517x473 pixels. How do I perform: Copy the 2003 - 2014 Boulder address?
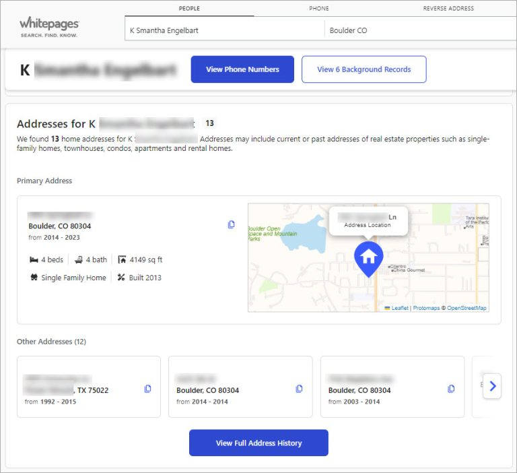point(451,389)
